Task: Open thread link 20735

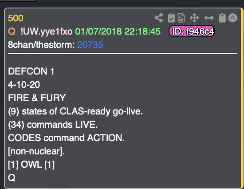Action: pyautogui.click(x=90, y=45)
